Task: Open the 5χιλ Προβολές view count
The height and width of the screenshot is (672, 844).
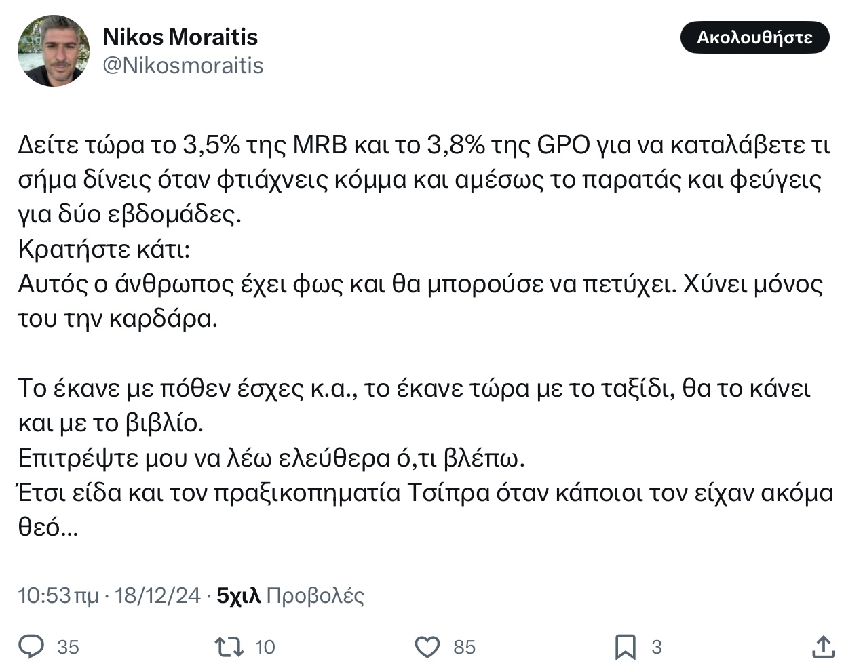Action: tap(290, 595)
